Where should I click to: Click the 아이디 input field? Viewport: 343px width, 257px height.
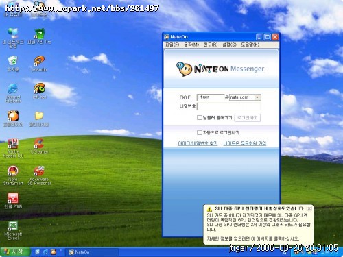click(x=211, y=97)
